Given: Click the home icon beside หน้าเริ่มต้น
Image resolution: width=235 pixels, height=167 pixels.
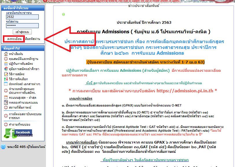Looking at the screenshot, I should (6, 54).
